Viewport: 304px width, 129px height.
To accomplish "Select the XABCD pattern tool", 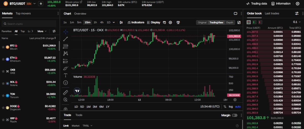I will (66, 53).
